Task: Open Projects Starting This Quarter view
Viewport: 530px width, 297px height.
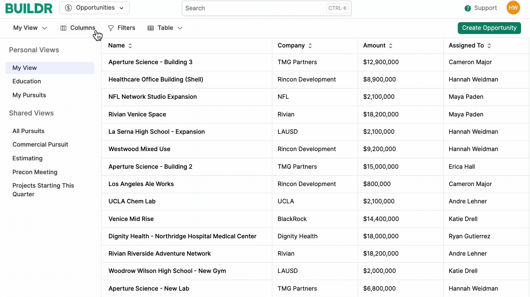Action: point(43,190)
